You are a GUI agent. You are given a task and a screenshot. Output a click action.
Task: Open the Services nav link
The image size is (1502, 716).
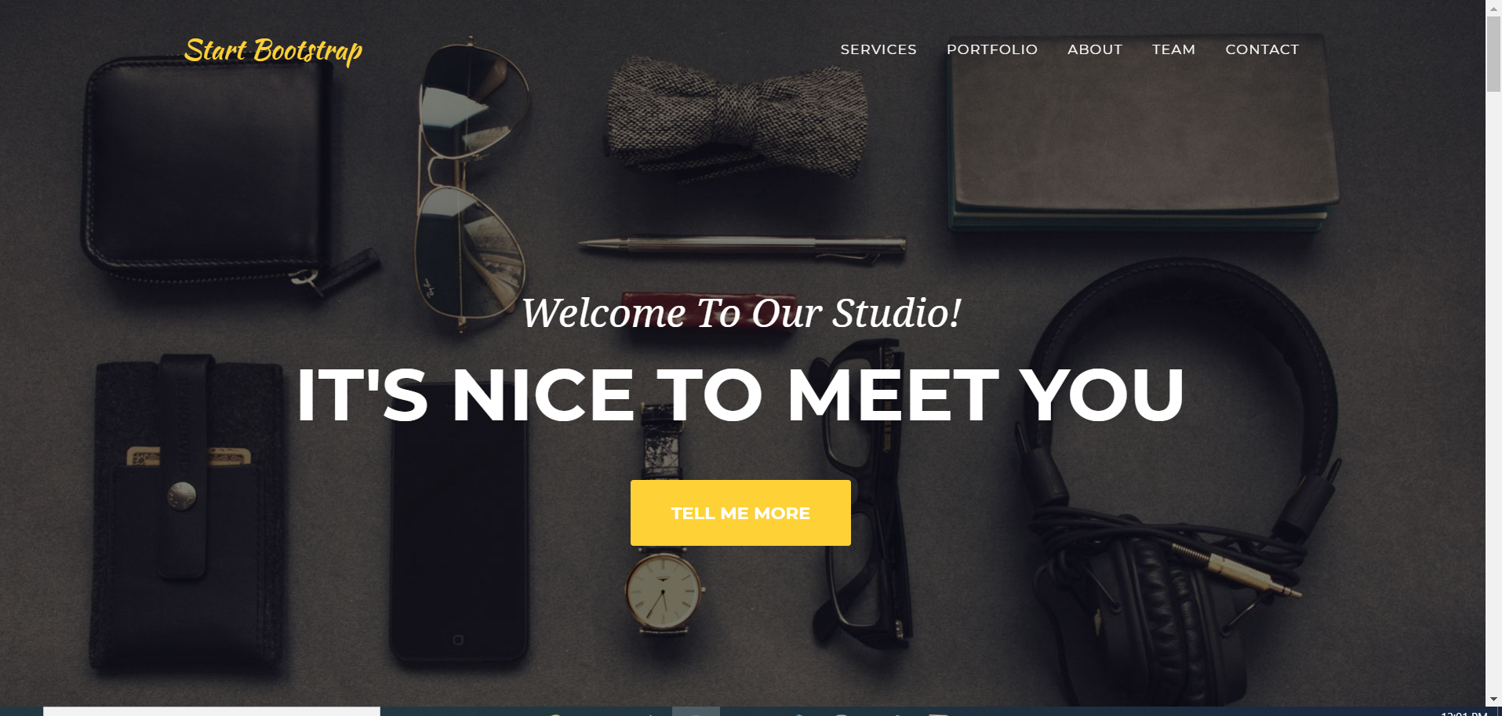(x=878, y=49)
